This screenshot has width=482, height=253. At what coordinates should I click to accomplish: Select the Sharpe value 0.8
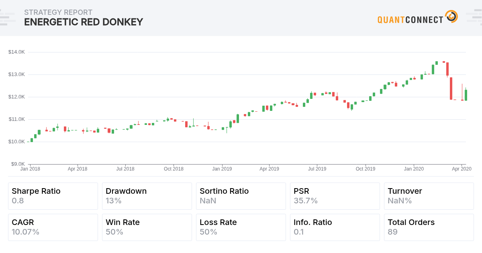tap(18, 201)
